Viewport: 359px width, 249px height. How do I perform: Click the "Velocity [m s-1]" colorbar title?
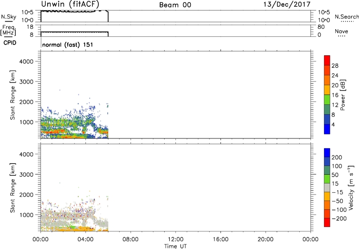click(x=351, y=187)
